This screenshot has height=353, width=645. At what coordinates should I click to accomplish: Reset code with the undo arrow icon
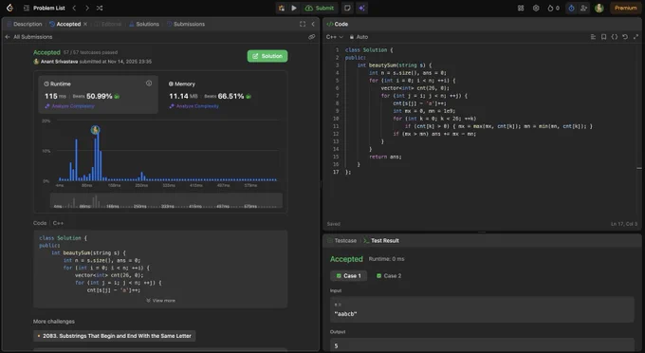[x=625, y=37]
